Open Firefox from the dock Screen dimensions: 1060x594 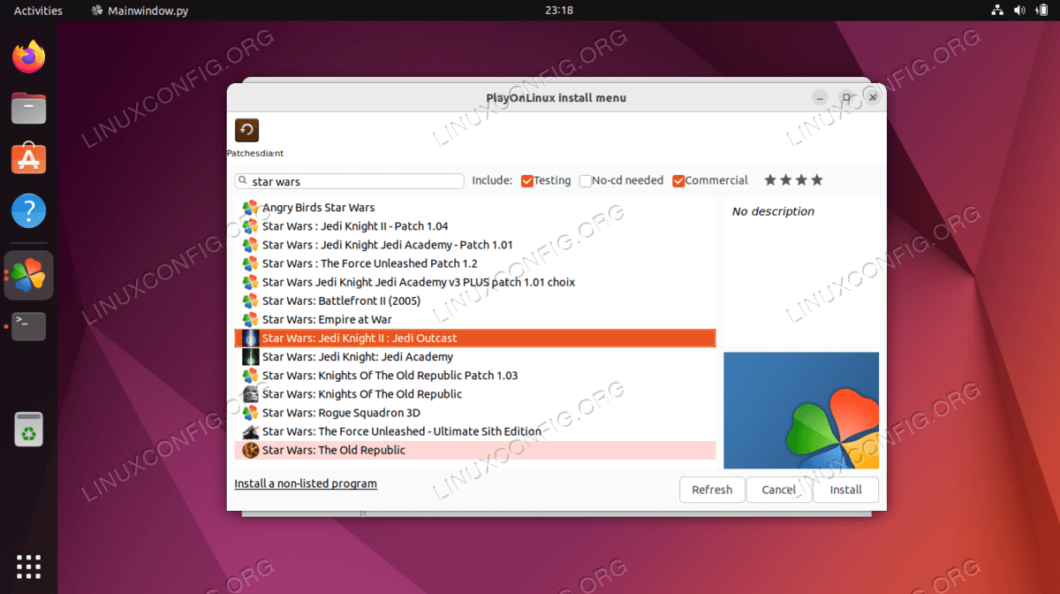coord(29,57)
